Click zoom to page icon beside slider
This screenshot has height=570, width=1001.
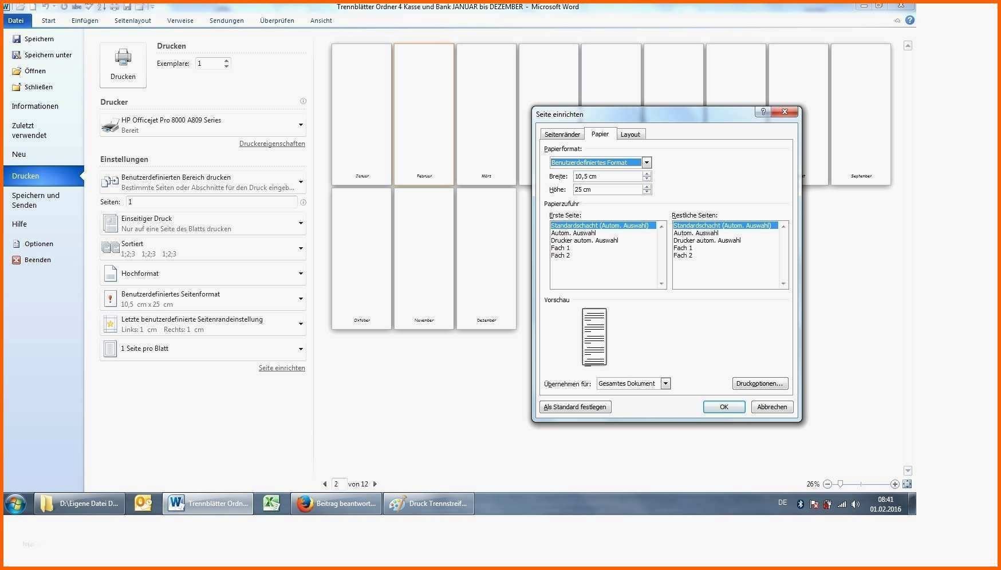click(x=907, y=484)
